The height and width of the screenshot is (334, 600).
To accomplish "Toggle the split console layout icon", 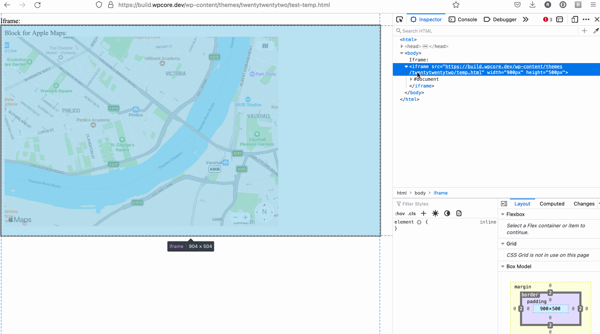I will (559, 19).
